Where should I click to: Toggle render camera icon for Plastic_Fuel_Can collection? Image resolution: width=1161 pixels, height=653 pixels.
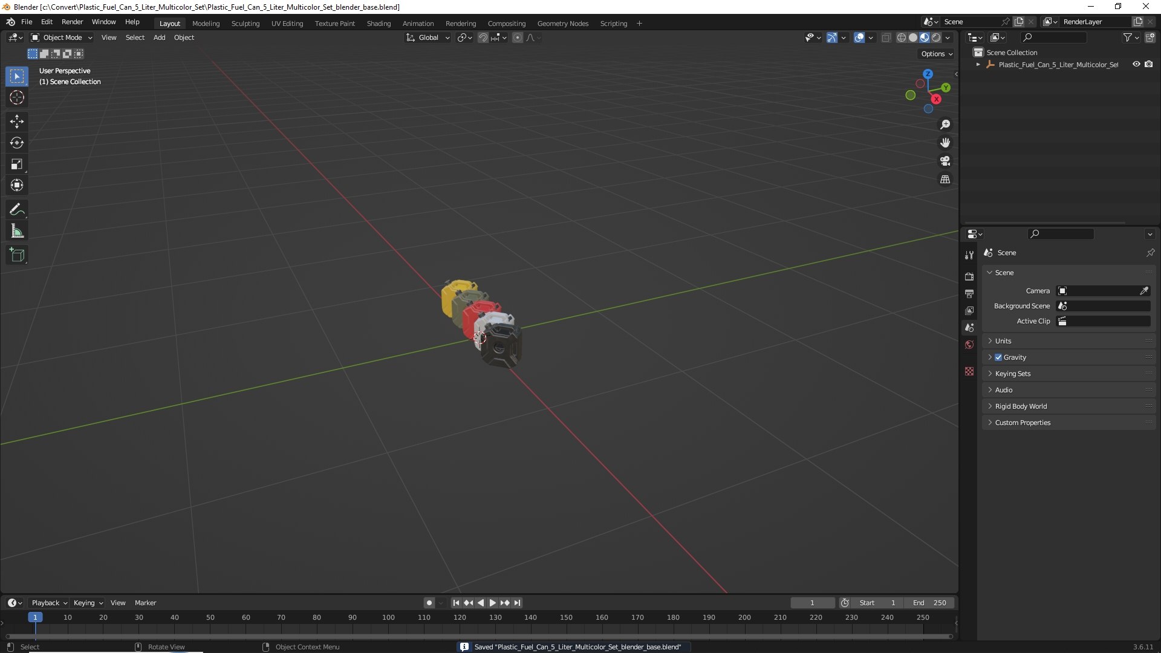click(x=1149, y=64)
